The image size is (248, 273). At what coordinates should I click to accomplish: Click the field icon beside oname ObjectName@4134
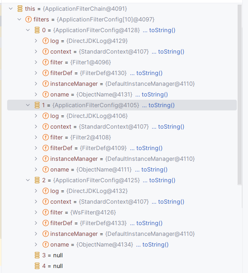45,244
